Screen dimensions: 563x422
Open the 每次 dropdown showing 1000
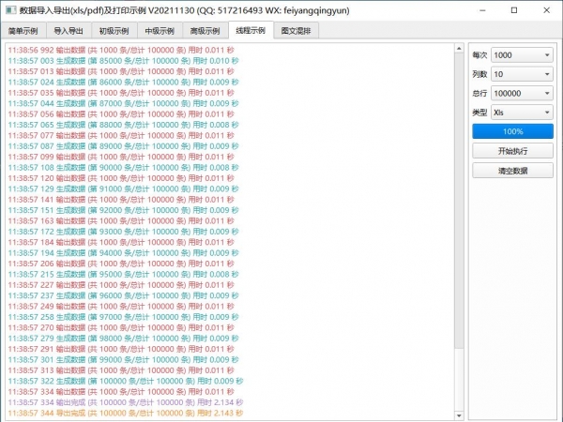(522, 54)
